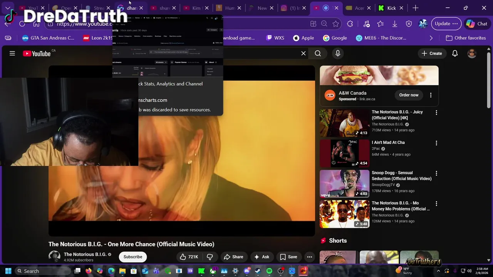Viewport: 493px width, 277px height.
Task: Open a new browser tab with plus button
Action: (415, 8)
